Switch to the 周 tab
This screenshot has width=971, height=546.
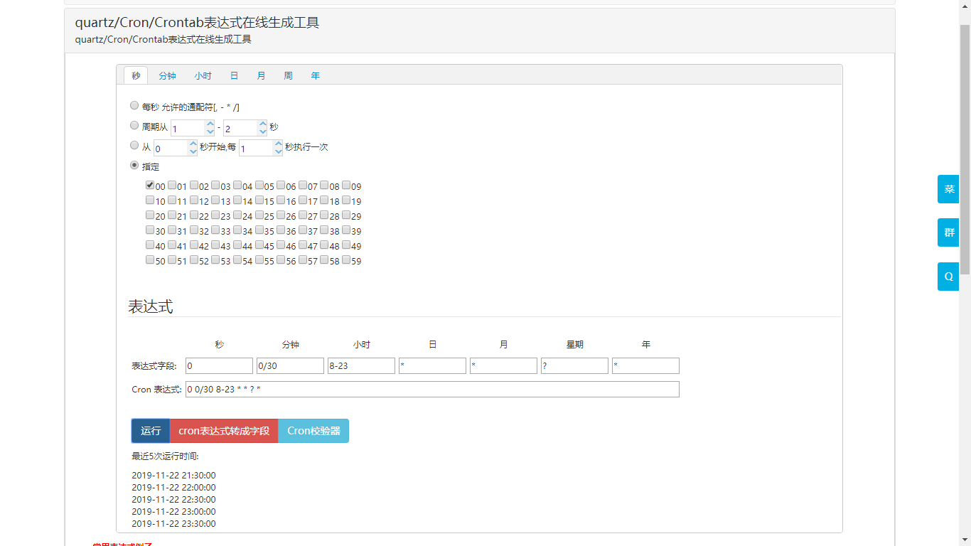click(288, 75)
